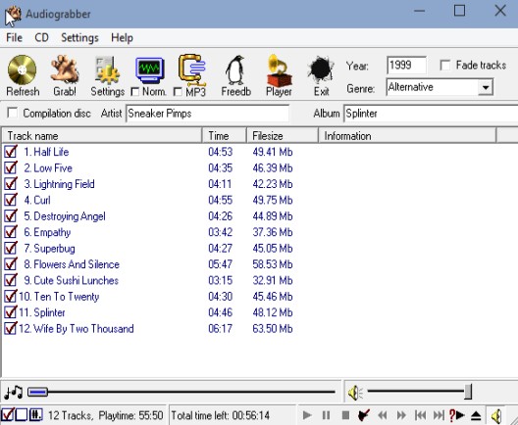518x425 pixels.
Task: Click the Play button in the status bar
Action: 307,415
